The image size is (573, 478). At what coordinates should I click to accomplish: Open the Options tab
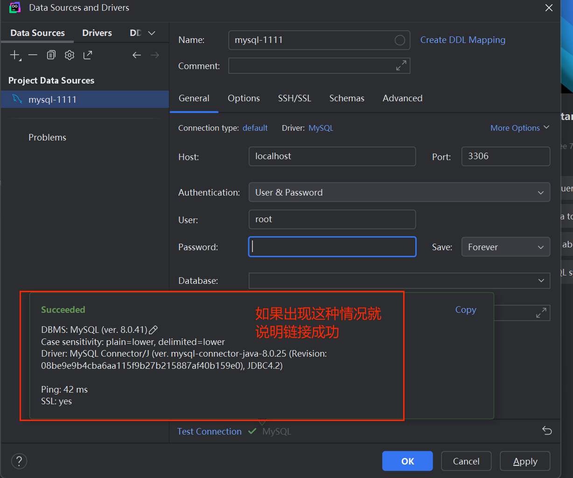pos(244,98)
